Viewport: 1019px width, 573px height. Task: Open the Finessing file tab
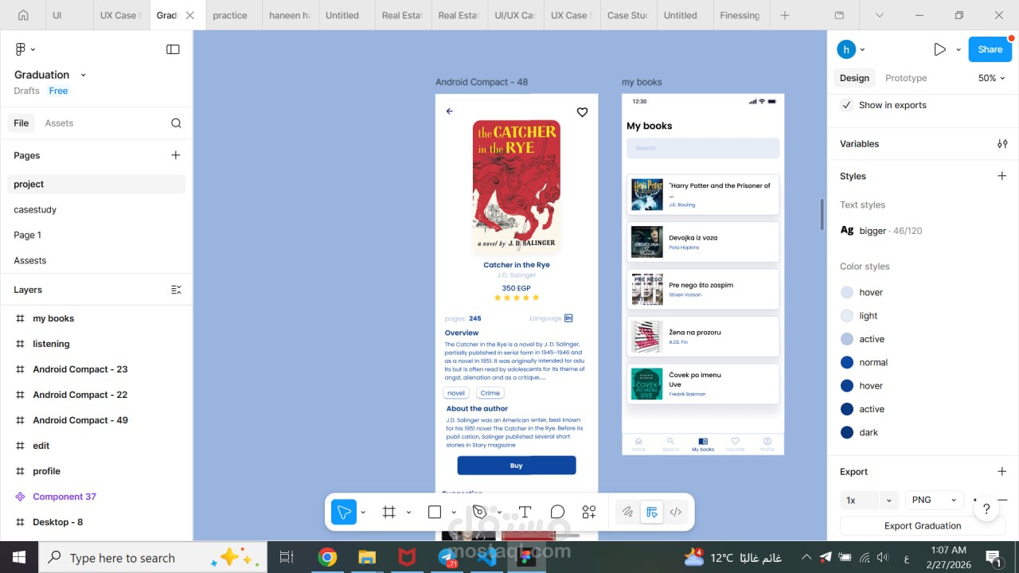tap(740, 15)
